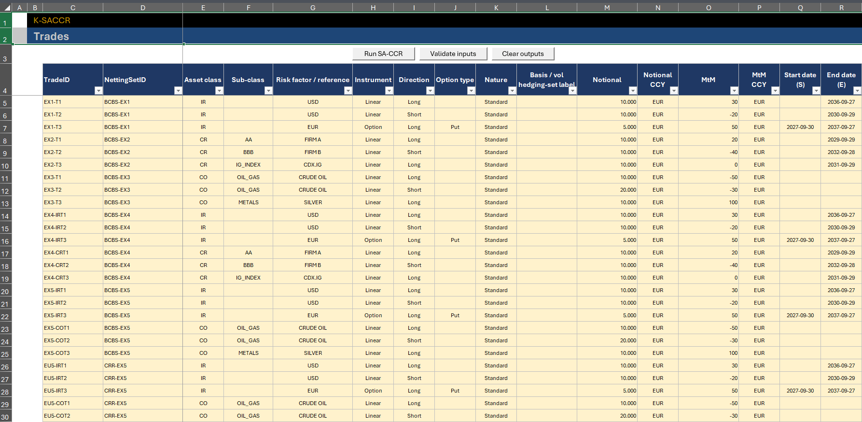This screenshot has width=862, height=422.
Task: Select row 7 by its row header
Action: click(5, 128)
